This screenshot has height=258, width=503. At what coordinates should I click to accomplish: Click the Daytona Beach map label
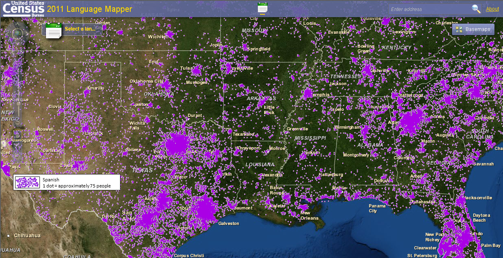[x=481, y=218]
